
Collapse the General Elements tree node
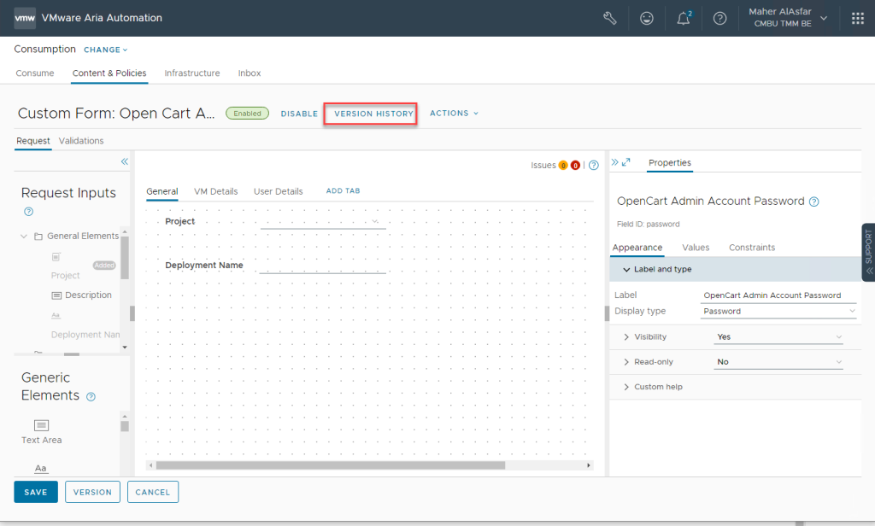click(x=24, y=237)
